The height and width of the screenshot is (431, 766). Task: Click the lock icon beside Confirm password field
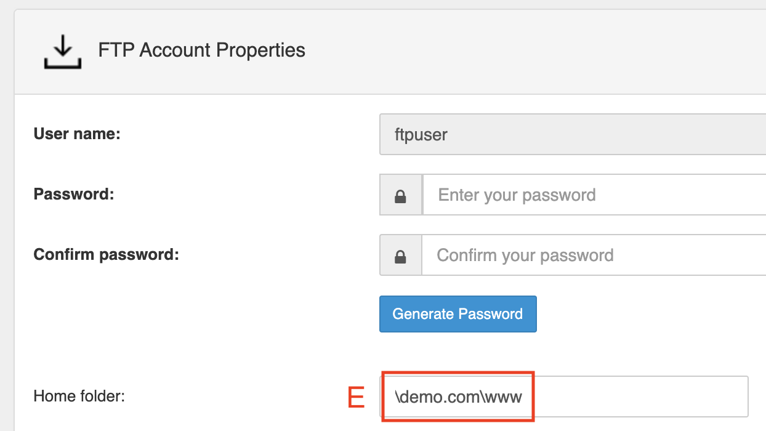point(401,256)
